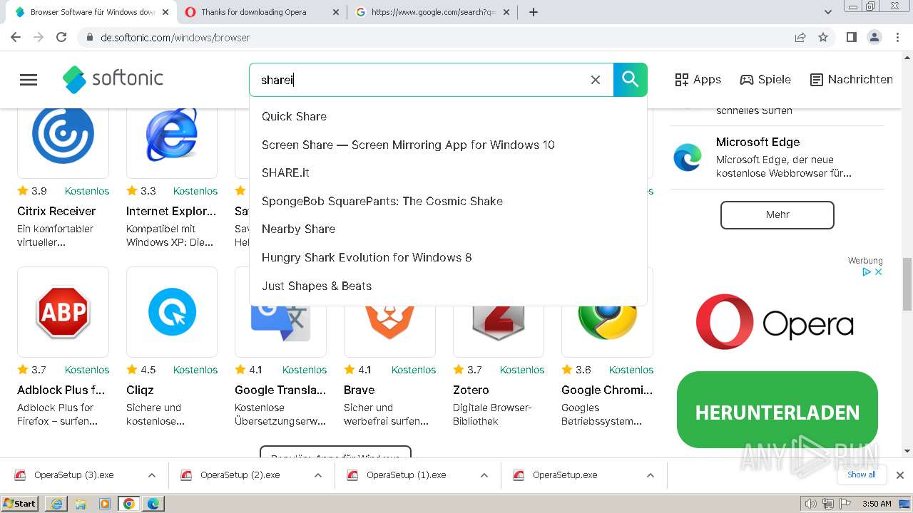Pick the Just Shapes & Beats suggestion

[x=317, y=286]
